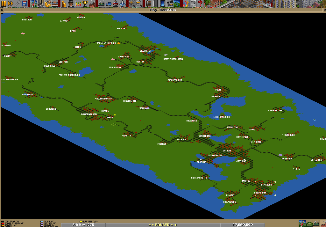Open sound and music window
This screenshot has width=326, height=227.
tap(186, 4)
